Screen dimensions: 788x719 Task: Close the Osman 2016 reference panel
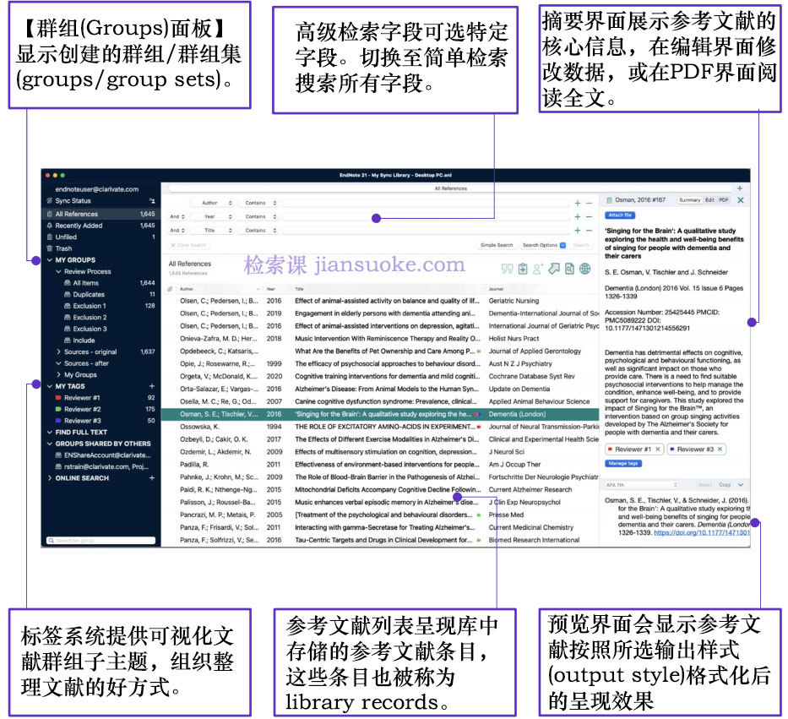coord(740,200)
